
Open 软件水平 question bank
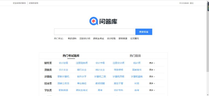(82, 77)
